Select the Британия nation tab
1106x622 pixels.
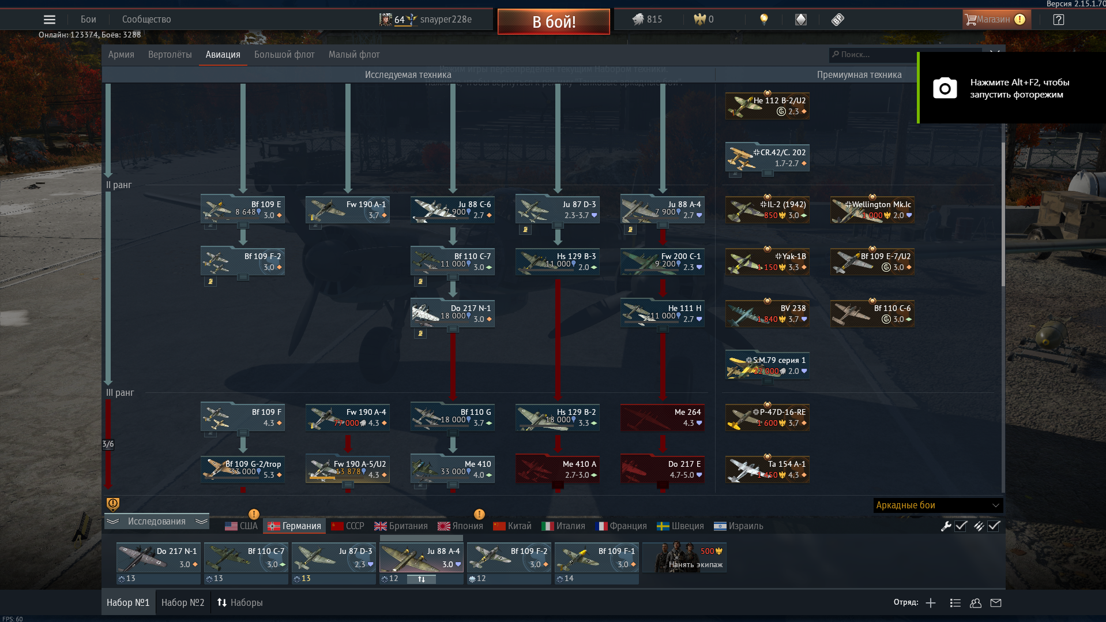[x=401, y=526]
